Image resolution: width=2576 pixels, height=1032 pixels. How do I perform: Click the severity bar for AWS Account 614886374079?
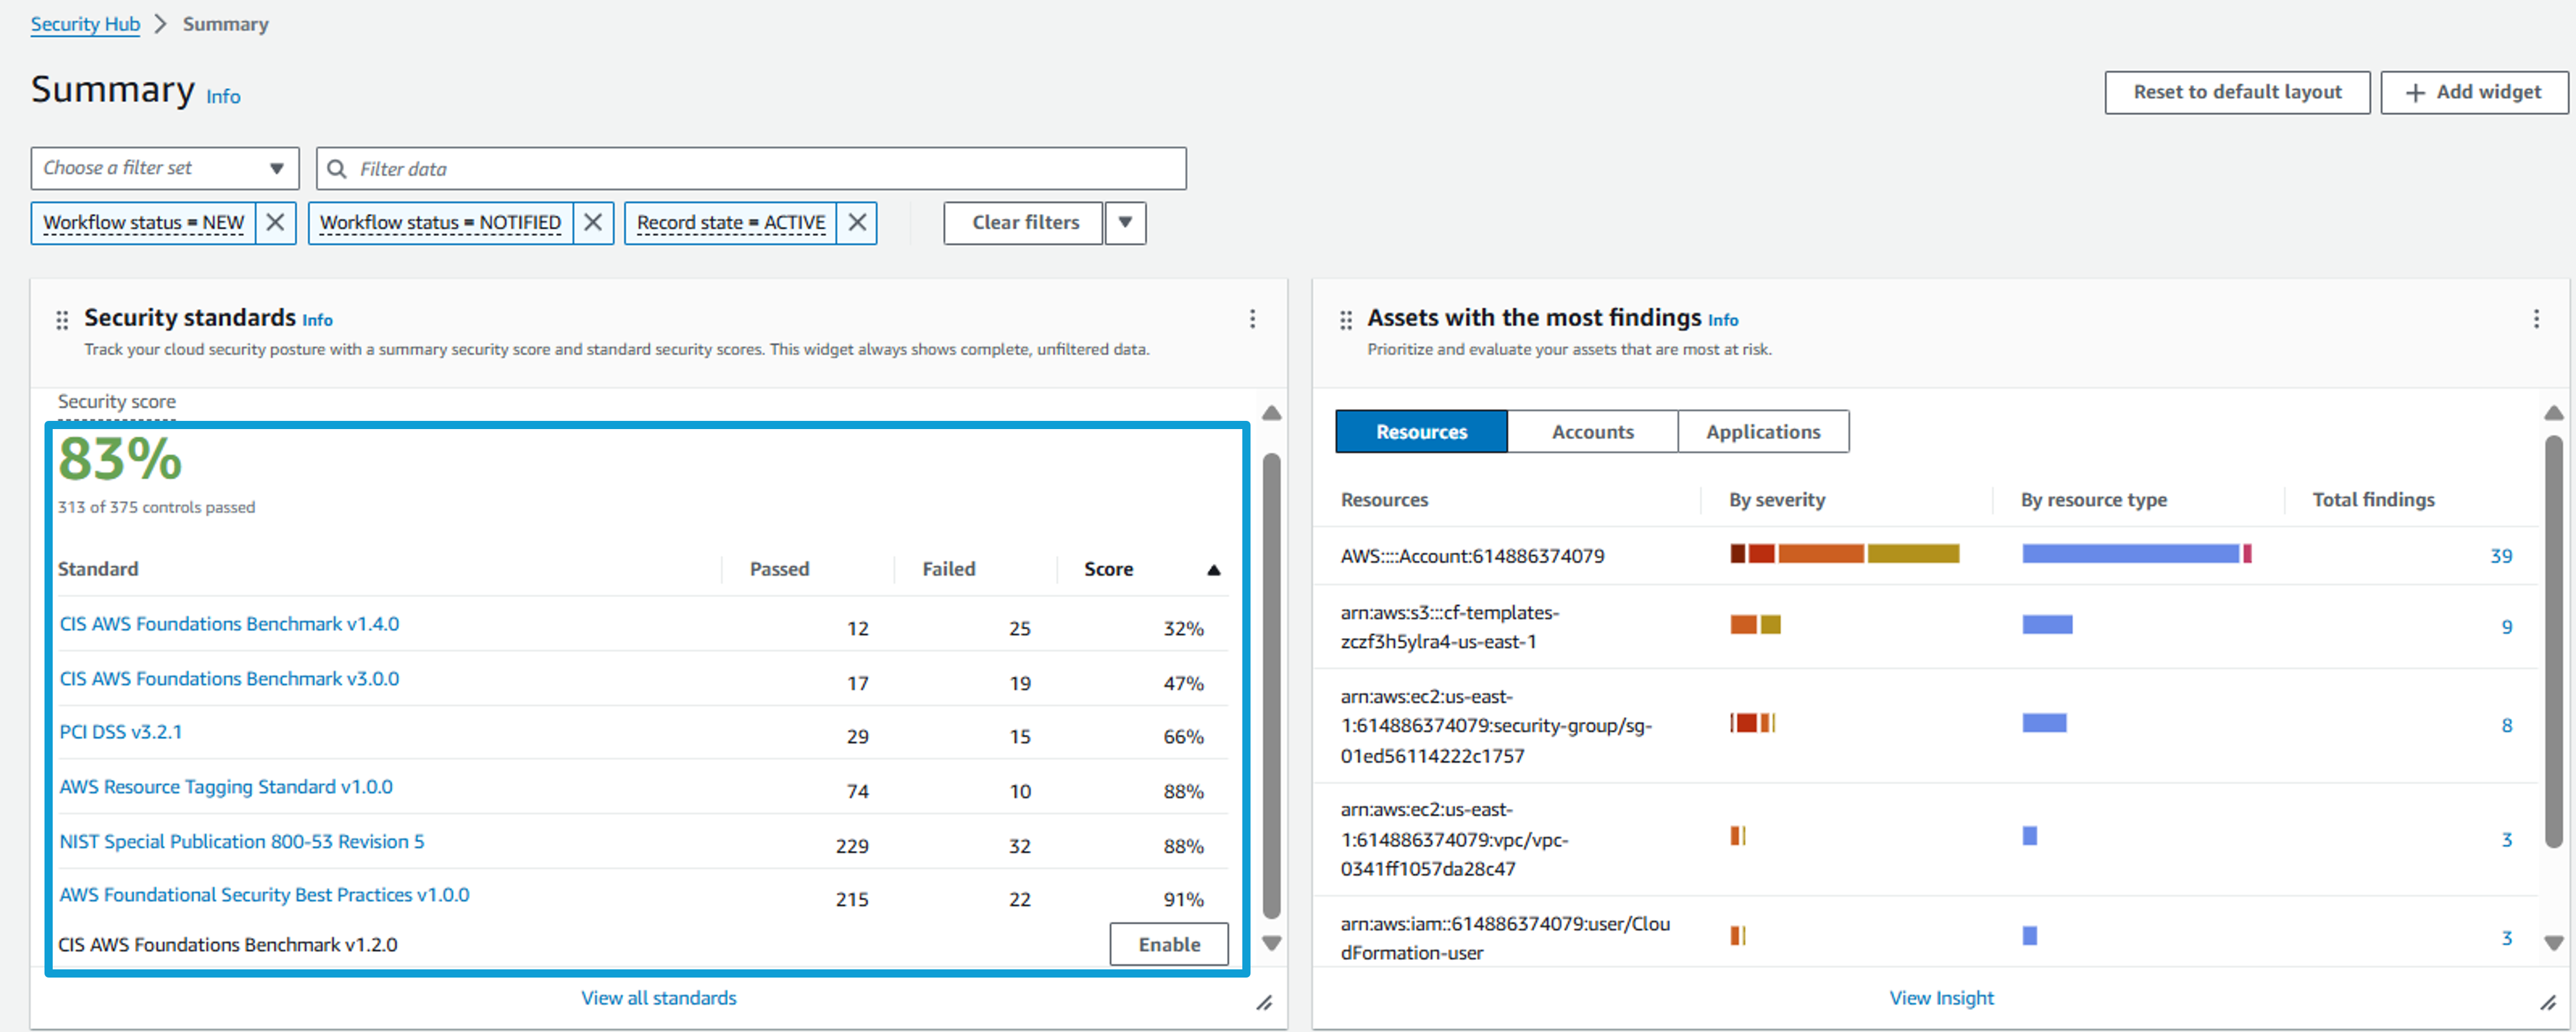1844,554
